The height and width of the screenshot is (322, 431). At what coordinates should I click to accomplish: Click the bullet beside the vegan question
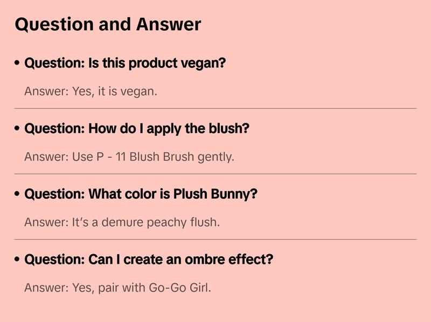(18, 64)
